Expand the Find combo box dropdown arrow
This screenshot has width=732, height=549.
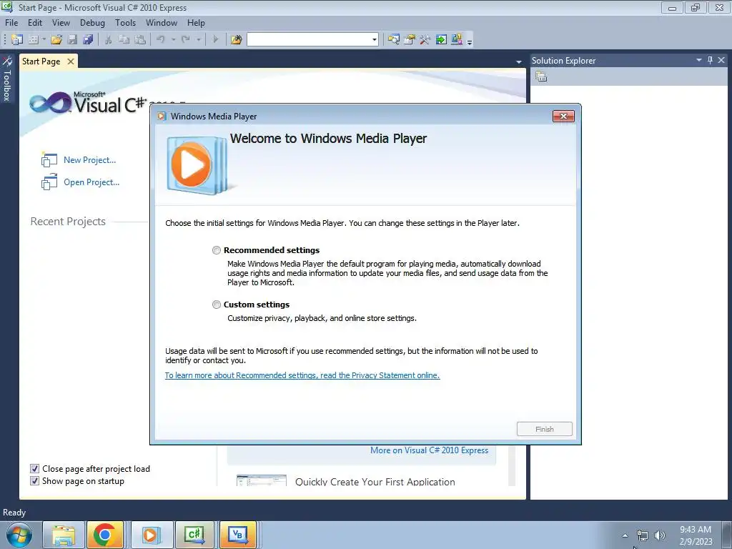click(375, 40)
